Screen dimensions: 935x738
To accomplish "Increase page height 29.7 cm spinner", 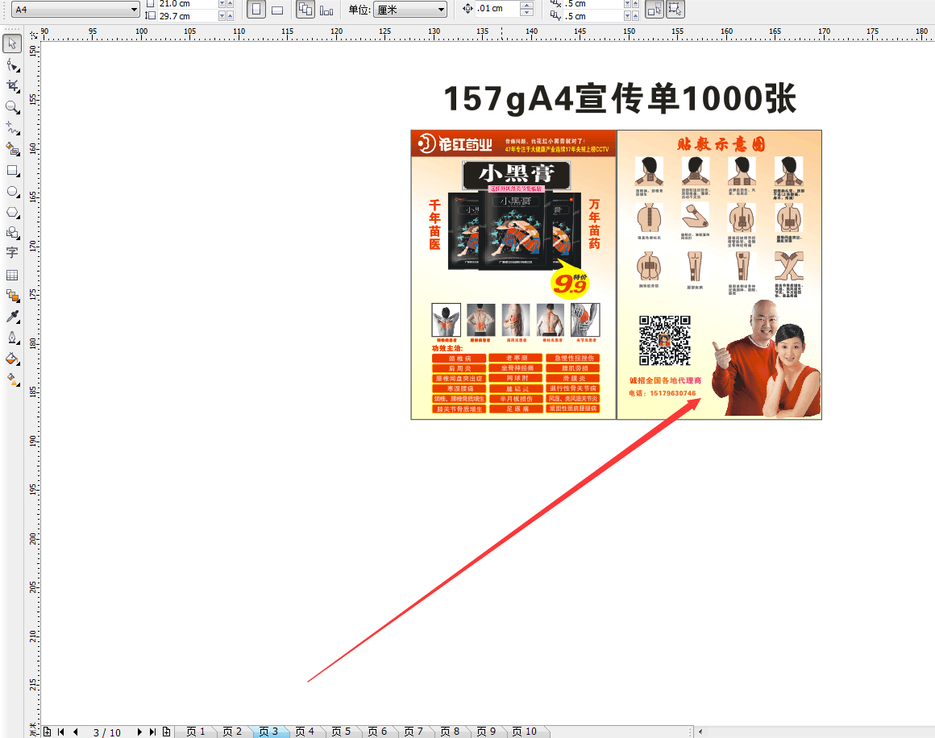I will click(x=230, y=15).
